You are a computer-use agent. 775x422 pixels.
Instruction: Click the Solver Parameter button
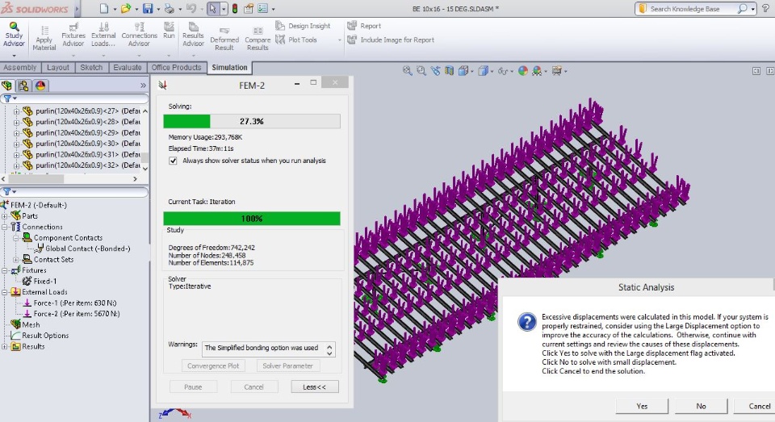(287, 366)
